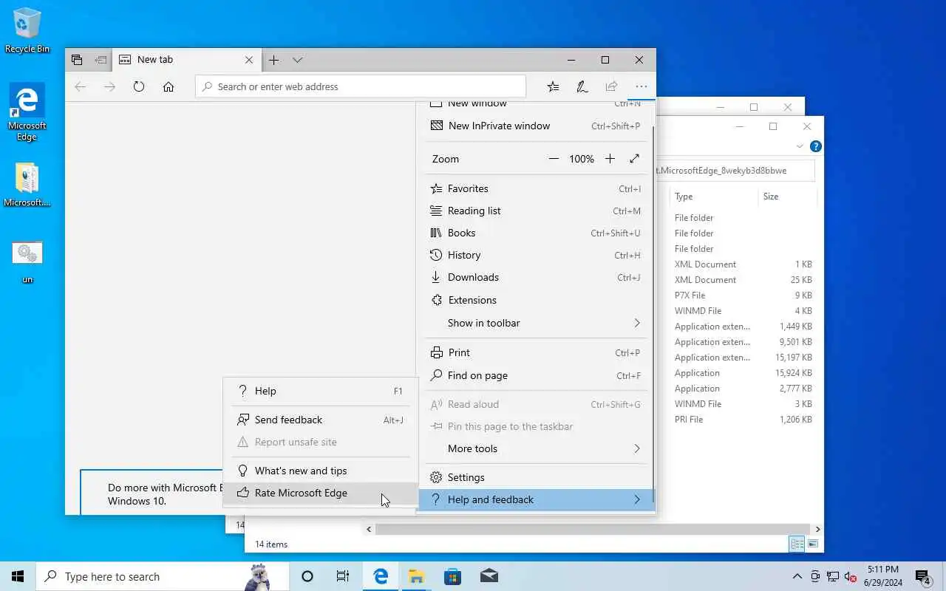
Task: Open the Action Center notifications
Action: 923,576
